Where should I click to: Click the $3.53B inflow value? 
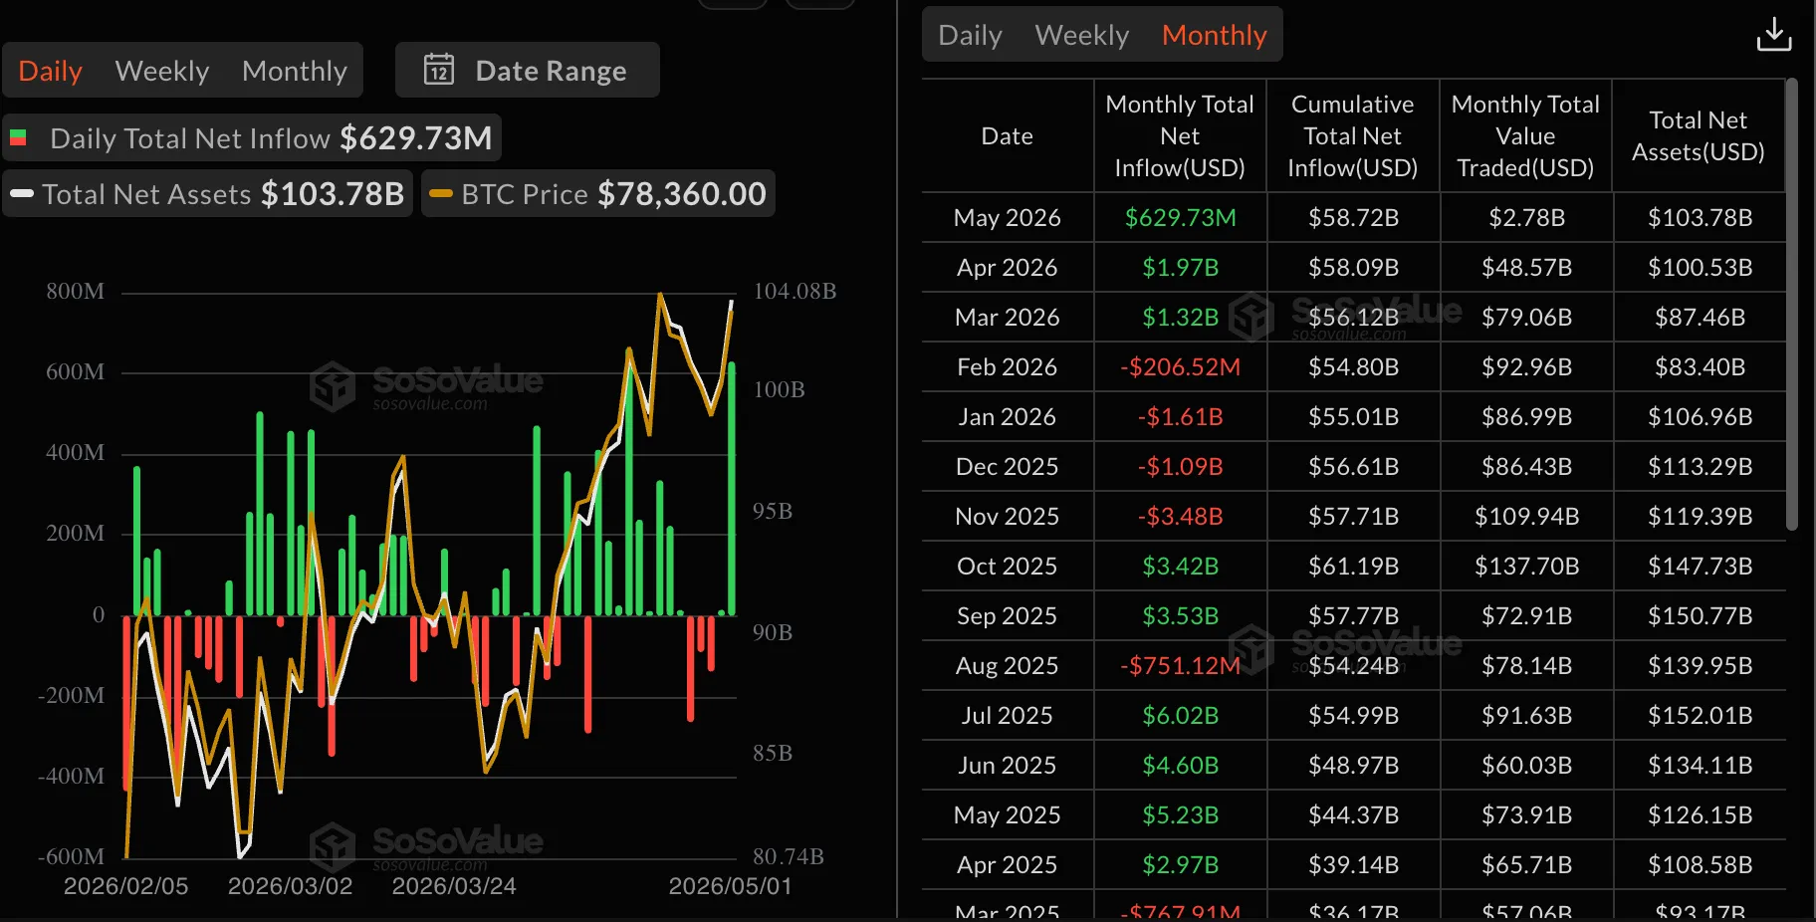[1180, 615]
